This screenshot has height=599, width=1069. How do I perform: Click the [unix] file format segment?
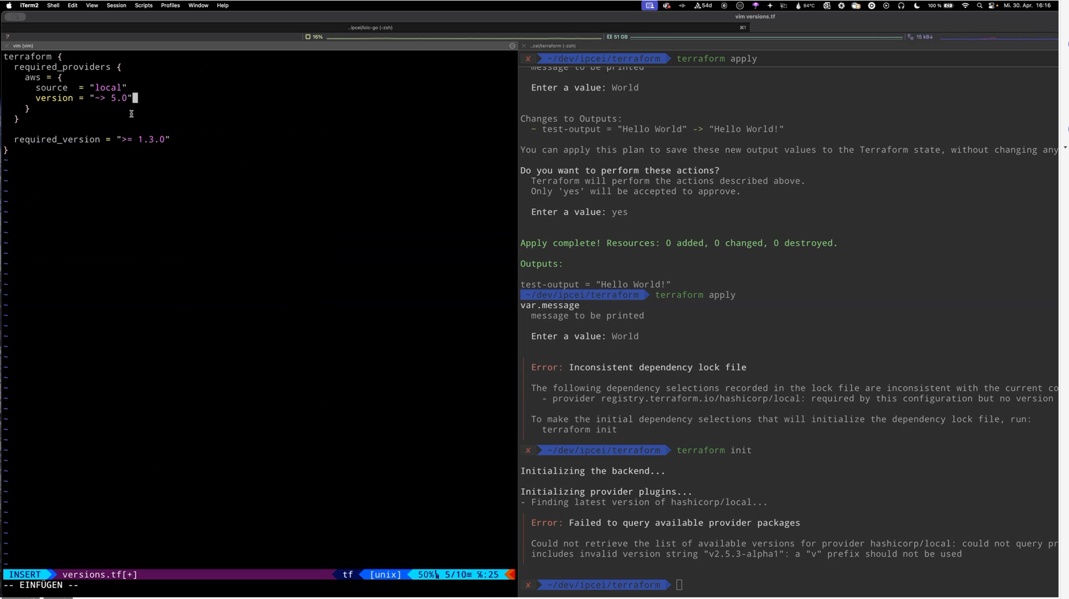pyautogui.click(x=385, y=575)
